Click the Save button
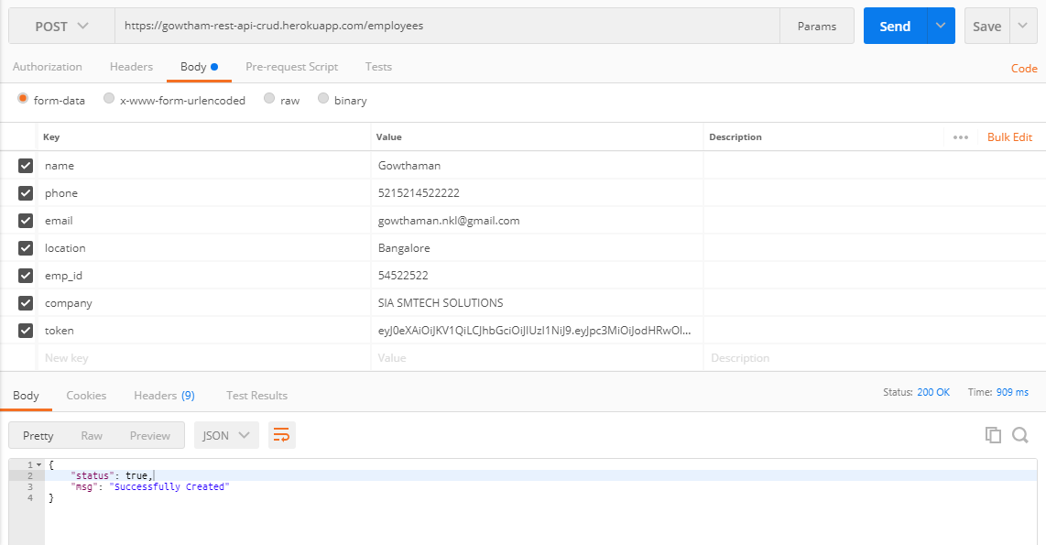 tap(986, 26)
